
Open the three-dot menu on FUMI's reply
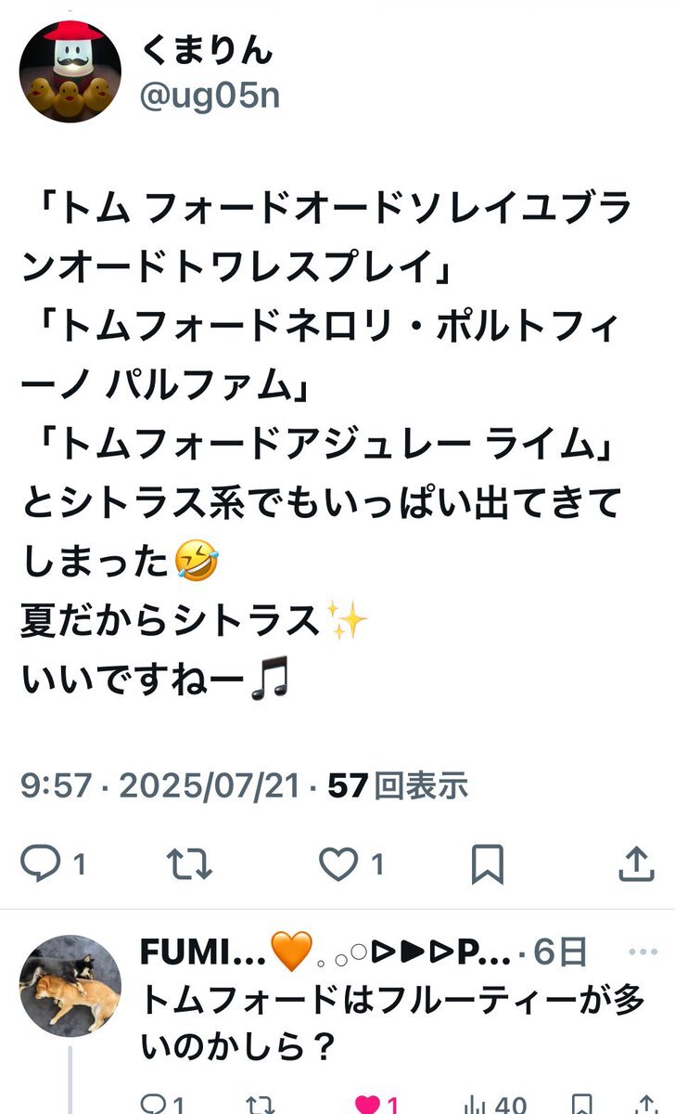(x=639, y=952)
